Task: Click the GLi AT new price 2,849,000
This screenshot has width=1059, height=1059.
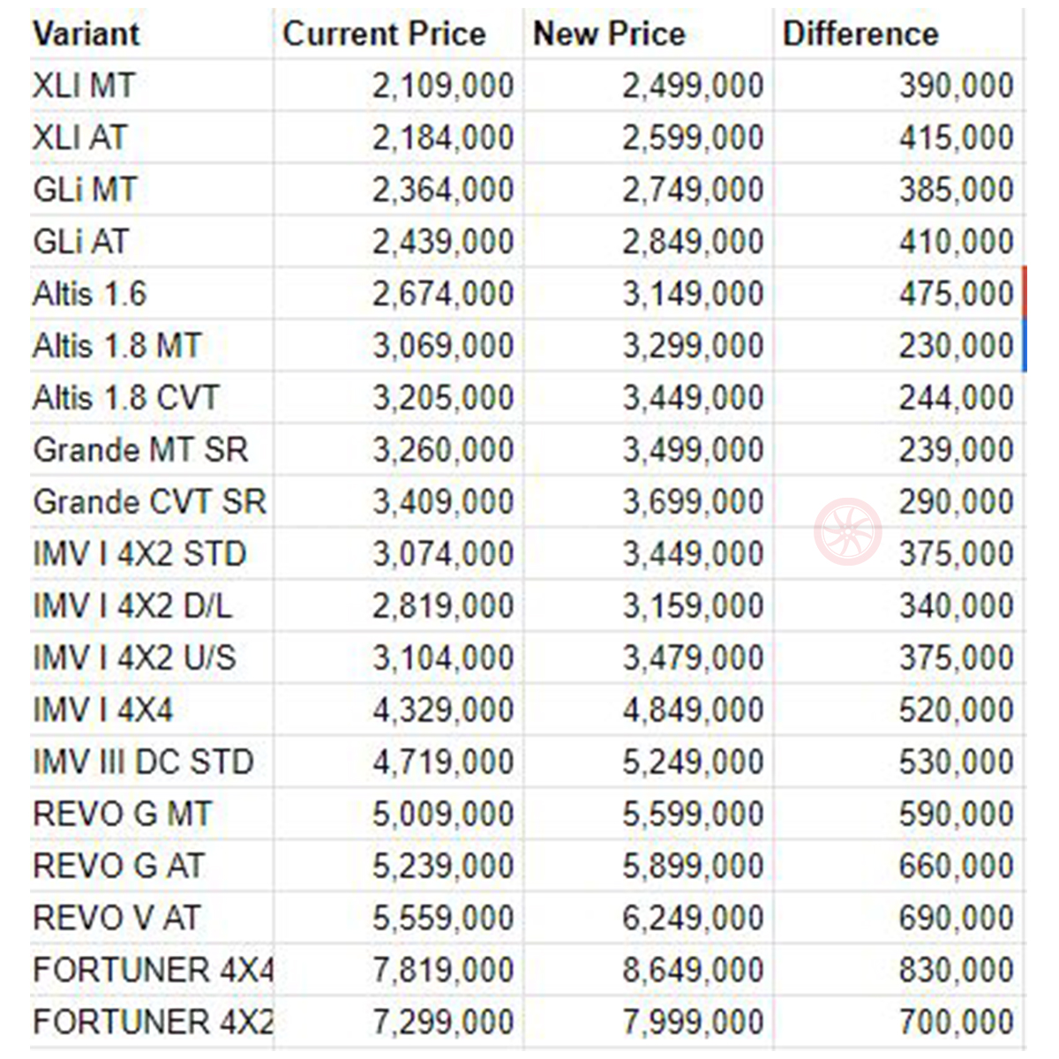Action: pos(649,242)
